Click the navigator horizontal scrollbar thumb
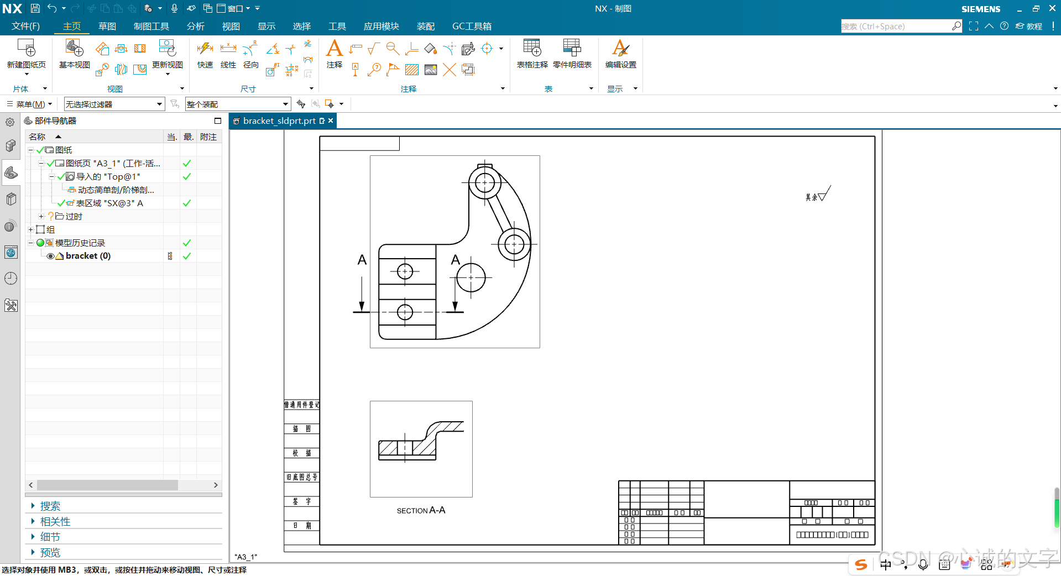The image size is (1061, 576). point(107,485)
